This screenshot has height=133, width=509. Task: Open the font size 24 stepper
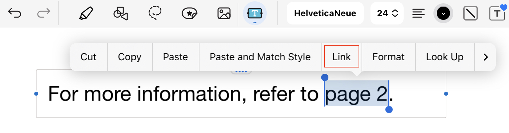pos(387,13)
